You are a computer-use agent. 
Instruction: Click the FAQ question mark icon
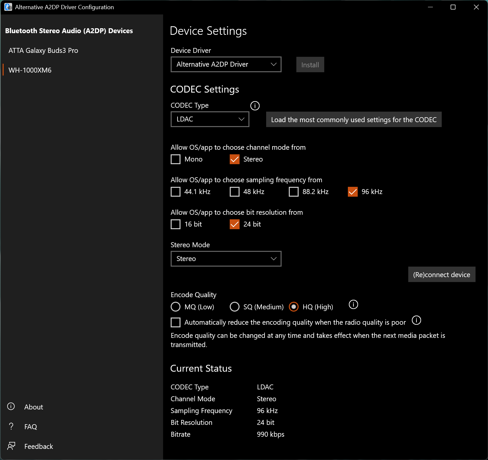click(11, 426)
